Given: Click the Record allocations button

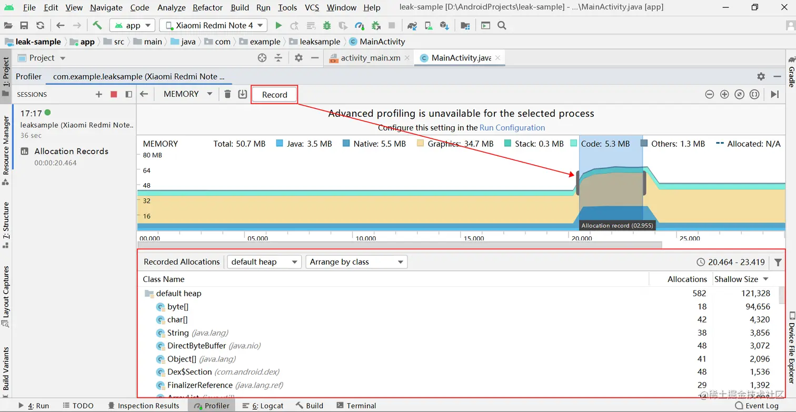Looking at the screenshot, I should coord(274,95).
